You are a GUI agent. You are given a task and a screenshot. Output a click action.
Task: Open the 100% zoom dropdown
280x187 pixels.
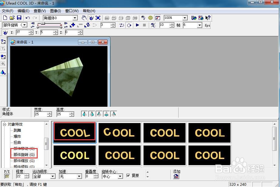185,18
